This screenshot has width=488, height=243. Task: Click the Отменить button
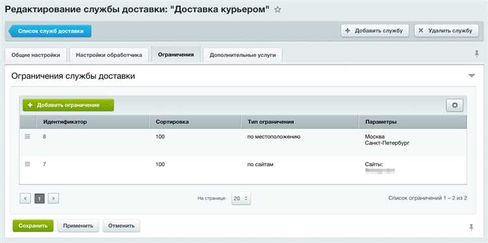[x=122, y=226]
